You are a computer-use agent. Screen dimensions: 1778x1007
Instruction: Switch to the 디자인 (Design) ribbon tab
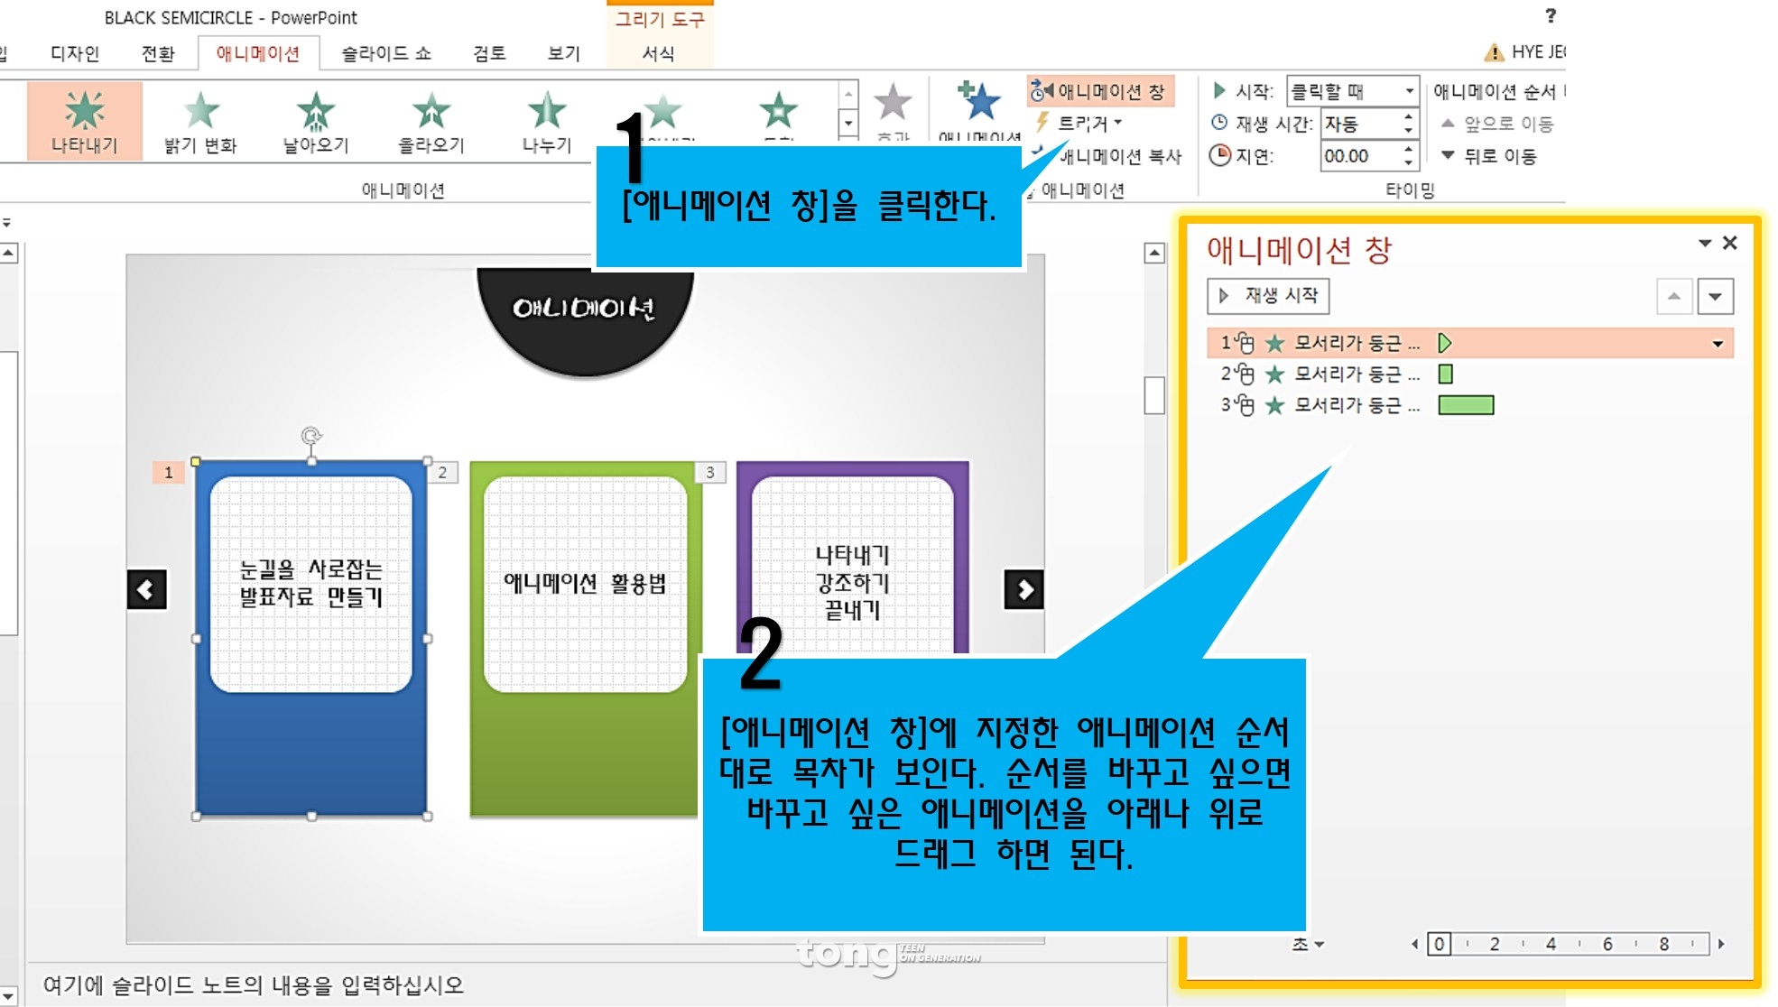point(75,53)
